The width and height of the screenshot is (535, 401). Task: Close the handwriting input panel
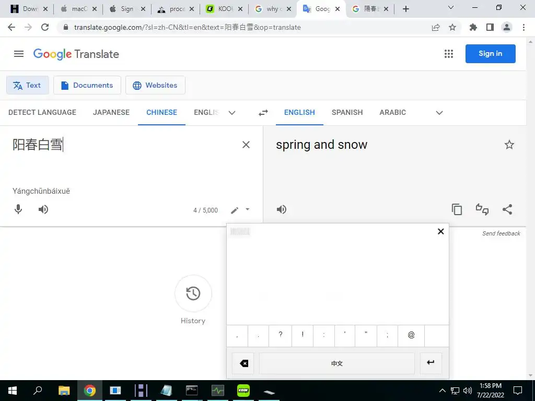440,231
